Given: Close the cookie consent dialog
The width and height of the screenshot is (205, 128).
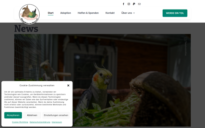Looking at the screenshot, I should point(68,85).
